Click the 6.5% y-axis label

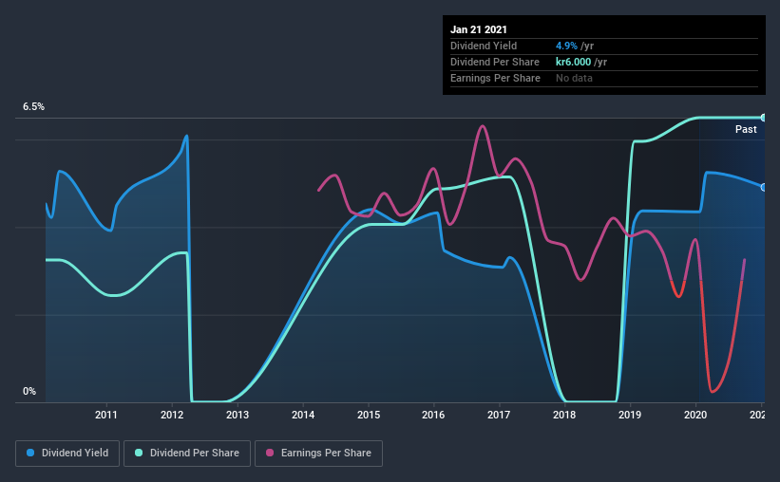tap(33, 106)
